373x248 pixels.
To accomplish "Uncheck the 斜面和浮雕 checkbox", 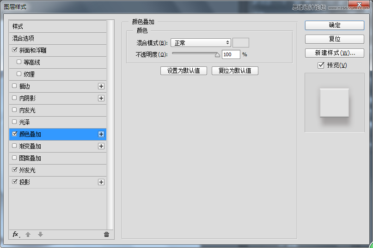I will (14, 50).
